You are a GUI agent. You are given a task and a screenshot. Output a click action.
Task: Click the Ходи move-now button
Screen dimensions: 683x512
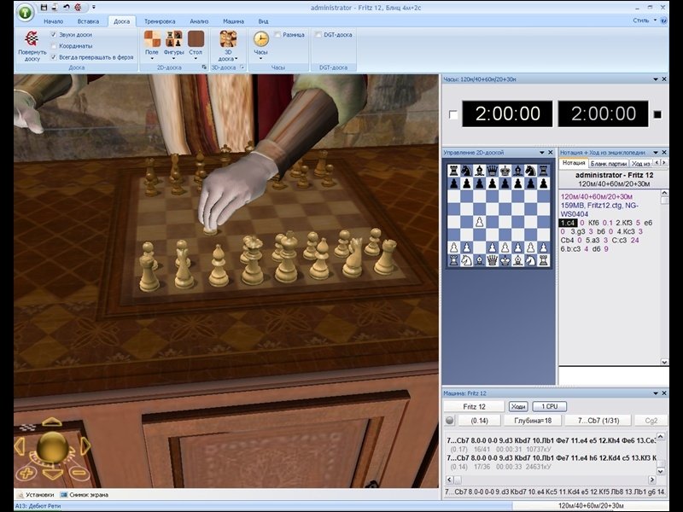pyautogui.click(x=518, y=407)
